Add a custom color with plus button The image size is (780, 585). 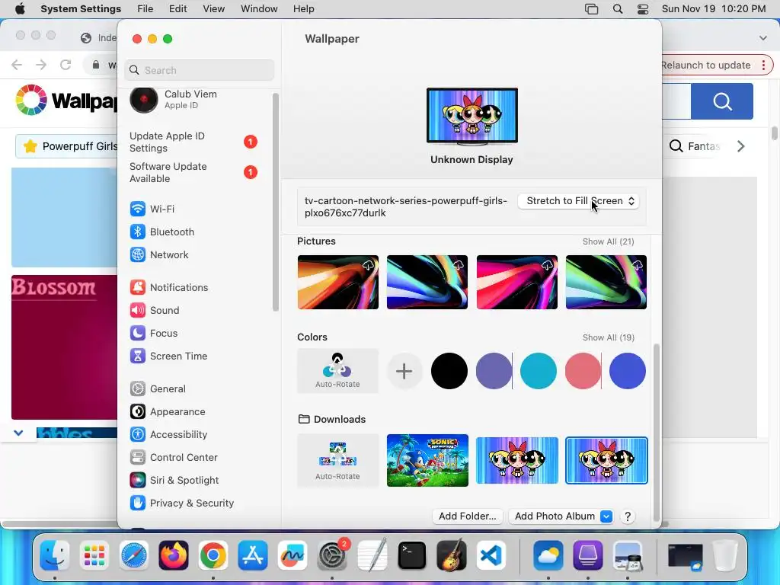tap(404, 371)
